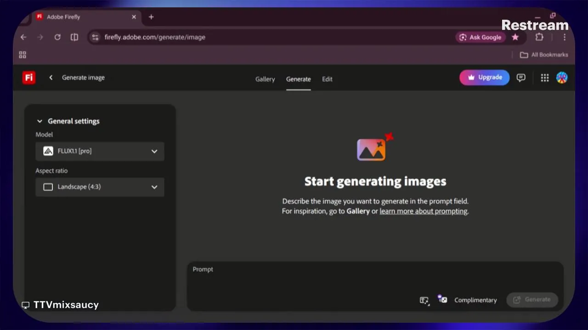The image size is (588, 330).
Task: Click the Ask Google button
Action: [481, 37]
